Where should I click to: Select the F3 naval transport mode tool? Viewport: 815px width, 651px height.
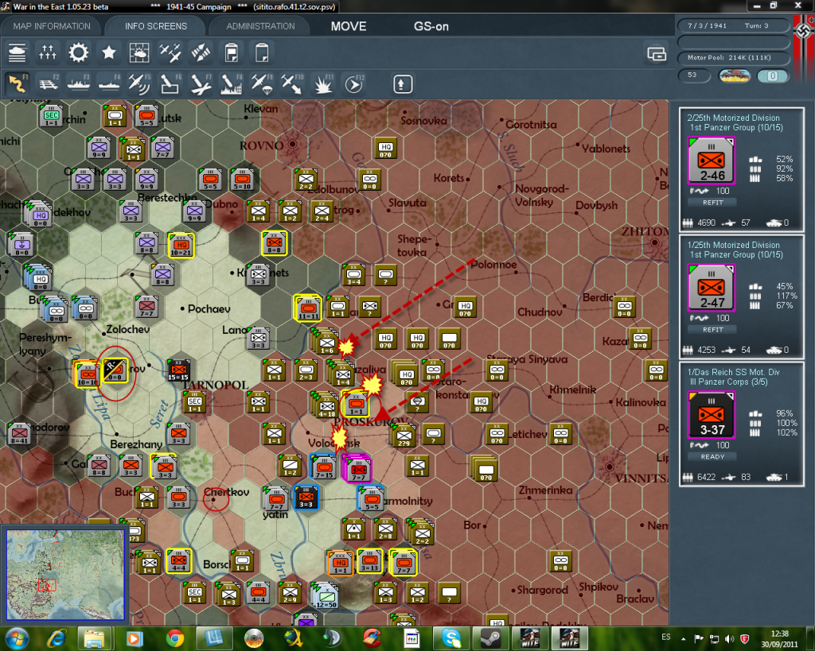coord(79,84)
